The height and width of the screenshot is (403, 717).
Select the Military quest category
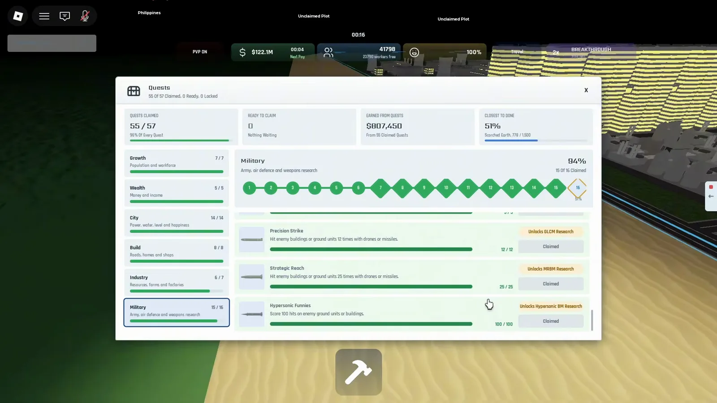177,313
